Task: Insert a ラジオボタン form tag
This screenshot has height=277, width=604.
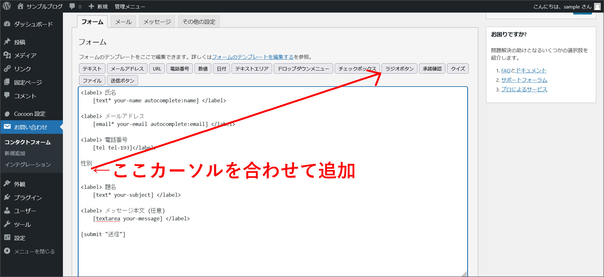Action: pyautogui.click(x=399, y=69)
